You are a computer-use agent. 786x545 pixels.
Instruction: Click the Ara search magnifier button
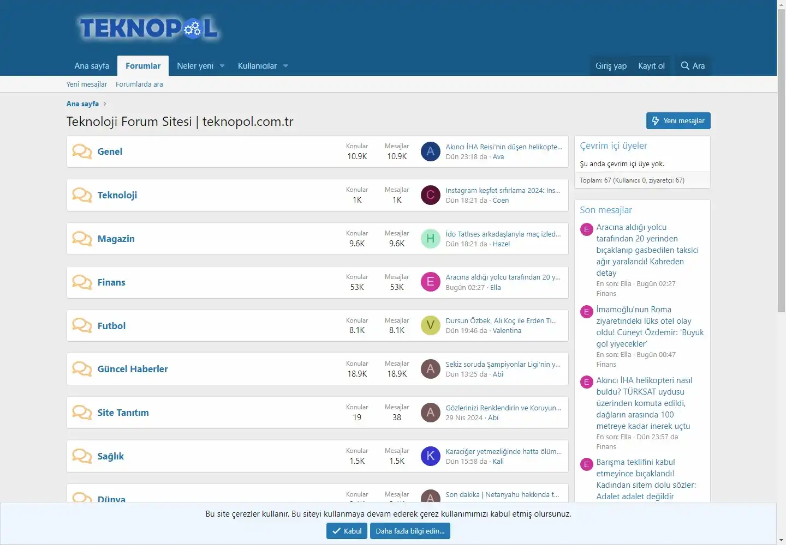pos(693,66)
